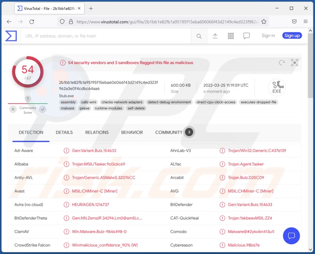Select the VirusTotal - File browser tab
Image resolution: width=315 pixels, height=254 pixels.
pos(49,8)
